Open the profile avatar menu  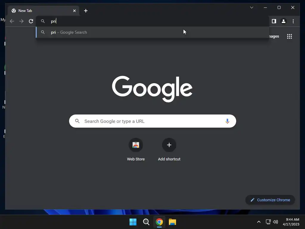[x=284, y=21]
